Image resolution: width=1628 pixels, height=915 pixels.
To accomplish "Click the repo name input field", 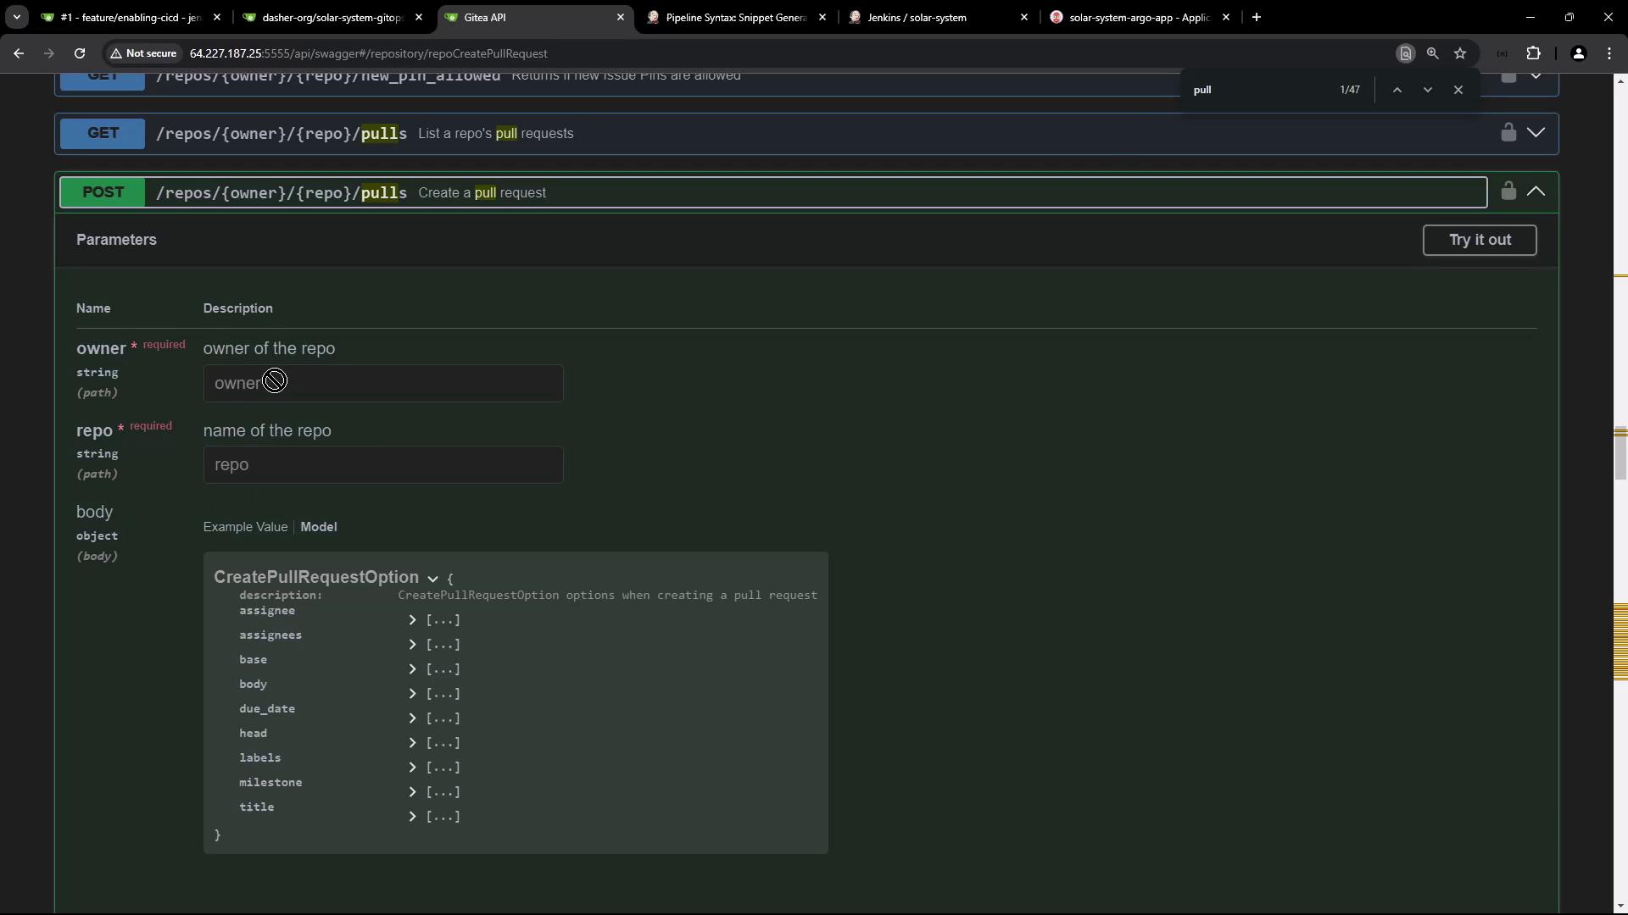I will pos(383,465).
